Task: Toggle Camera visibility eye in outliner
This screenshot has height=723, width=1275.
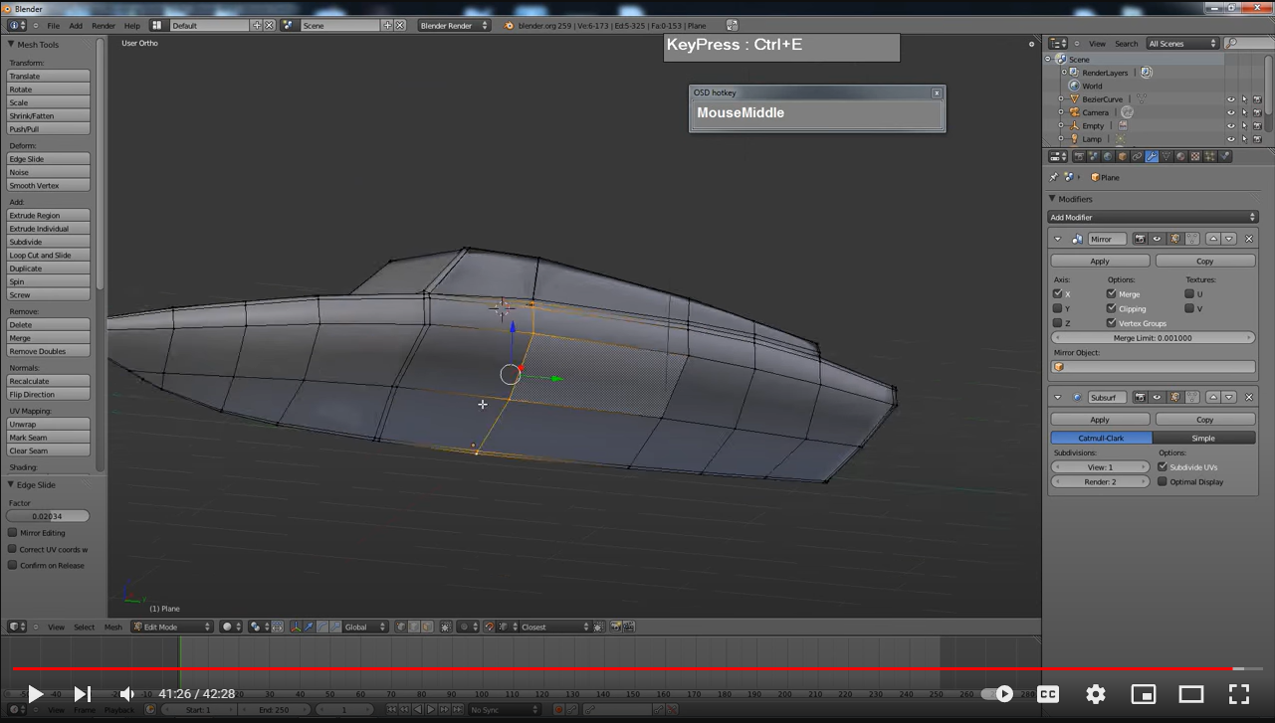Action: coord(1231,112)
